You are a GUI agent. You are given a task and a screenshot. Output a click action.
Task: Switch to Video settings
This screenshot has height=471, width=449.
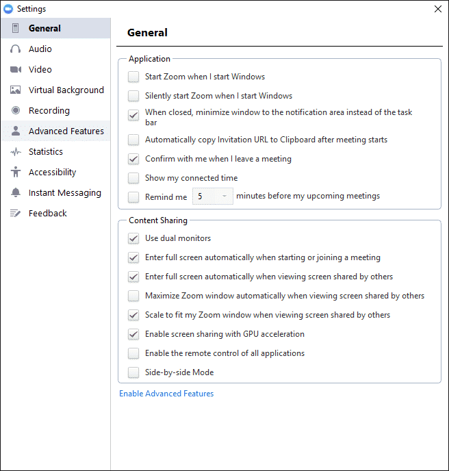[56, 69]
